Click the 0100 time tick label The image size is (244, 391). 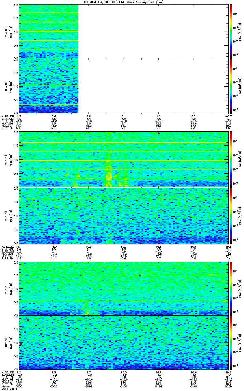click(124, 386)
